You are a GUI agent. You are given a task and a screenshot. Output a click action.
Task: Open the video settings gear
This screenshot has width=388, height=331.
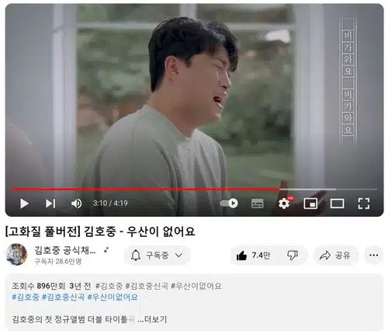pos(284,204)
